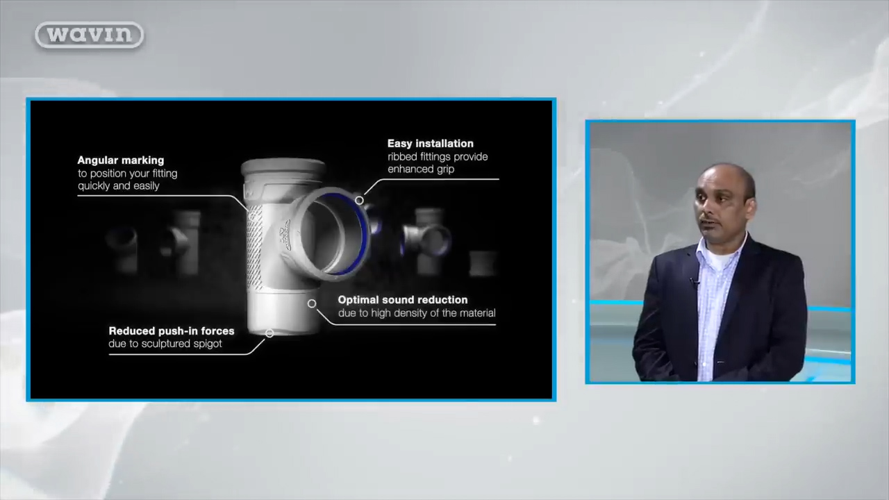Click the presenter video panel
The image size is (889, 500).
coord(720,251)
